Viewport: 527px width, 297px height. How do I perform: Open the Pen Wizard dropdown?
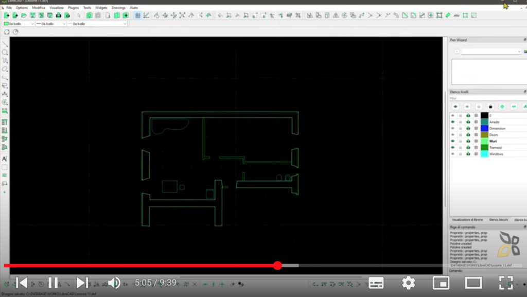pos(491,51)
